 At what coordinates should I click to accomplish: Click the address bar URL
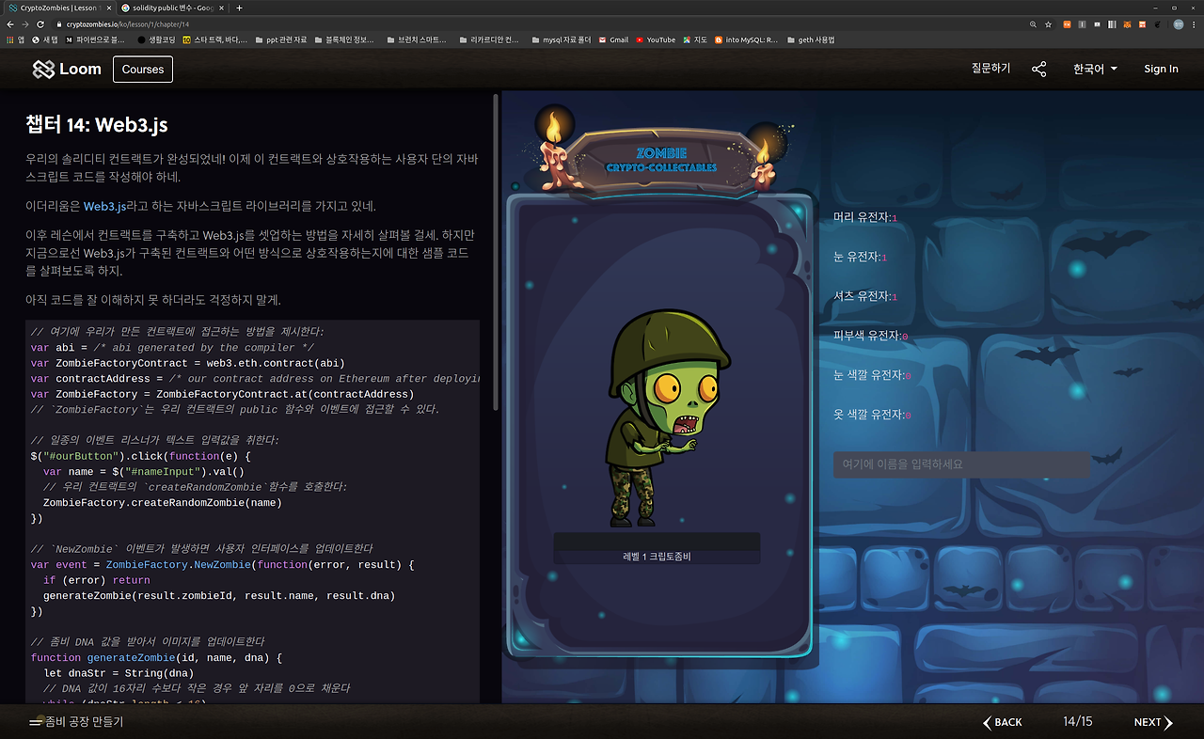pos(128,24)
